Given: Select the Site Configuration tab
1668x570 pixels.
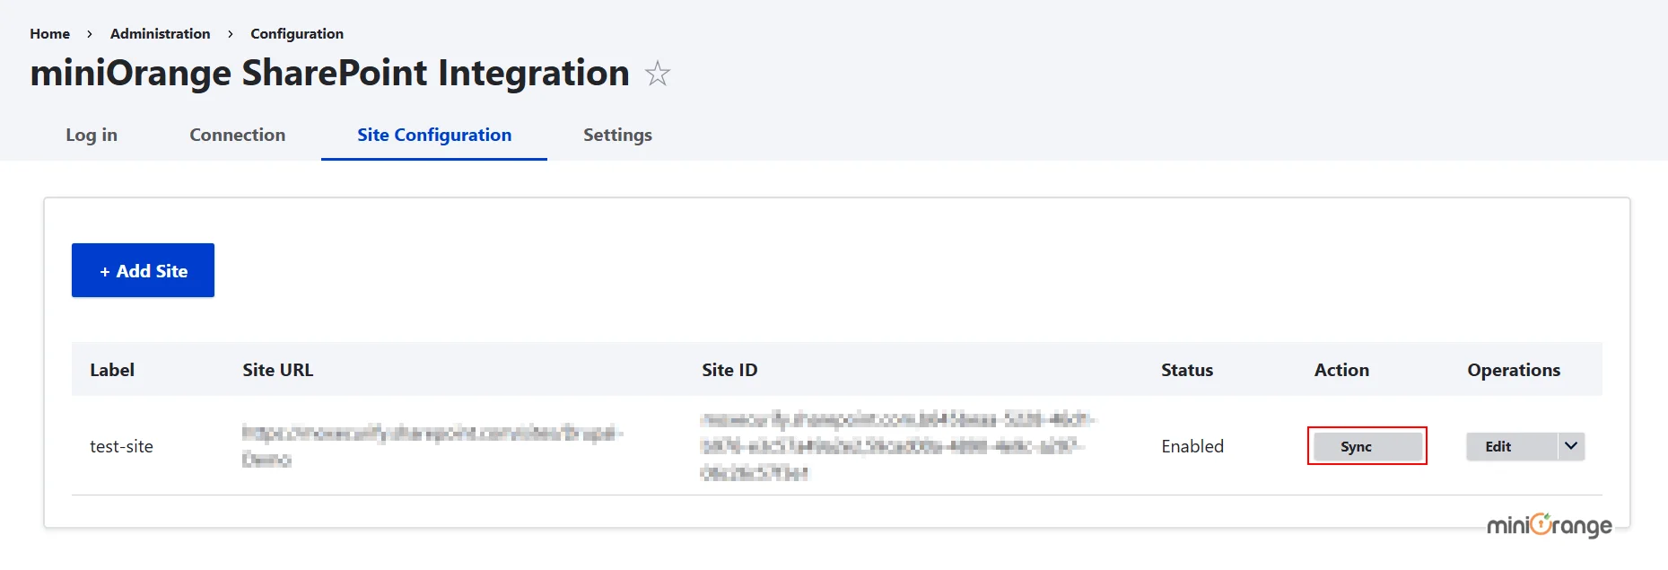Looking at the screenshot, I should tap(433, 135).
